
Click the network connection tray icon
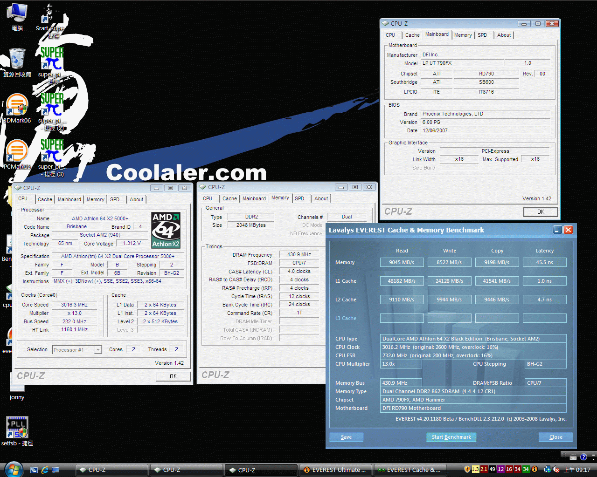click(547, 470)
